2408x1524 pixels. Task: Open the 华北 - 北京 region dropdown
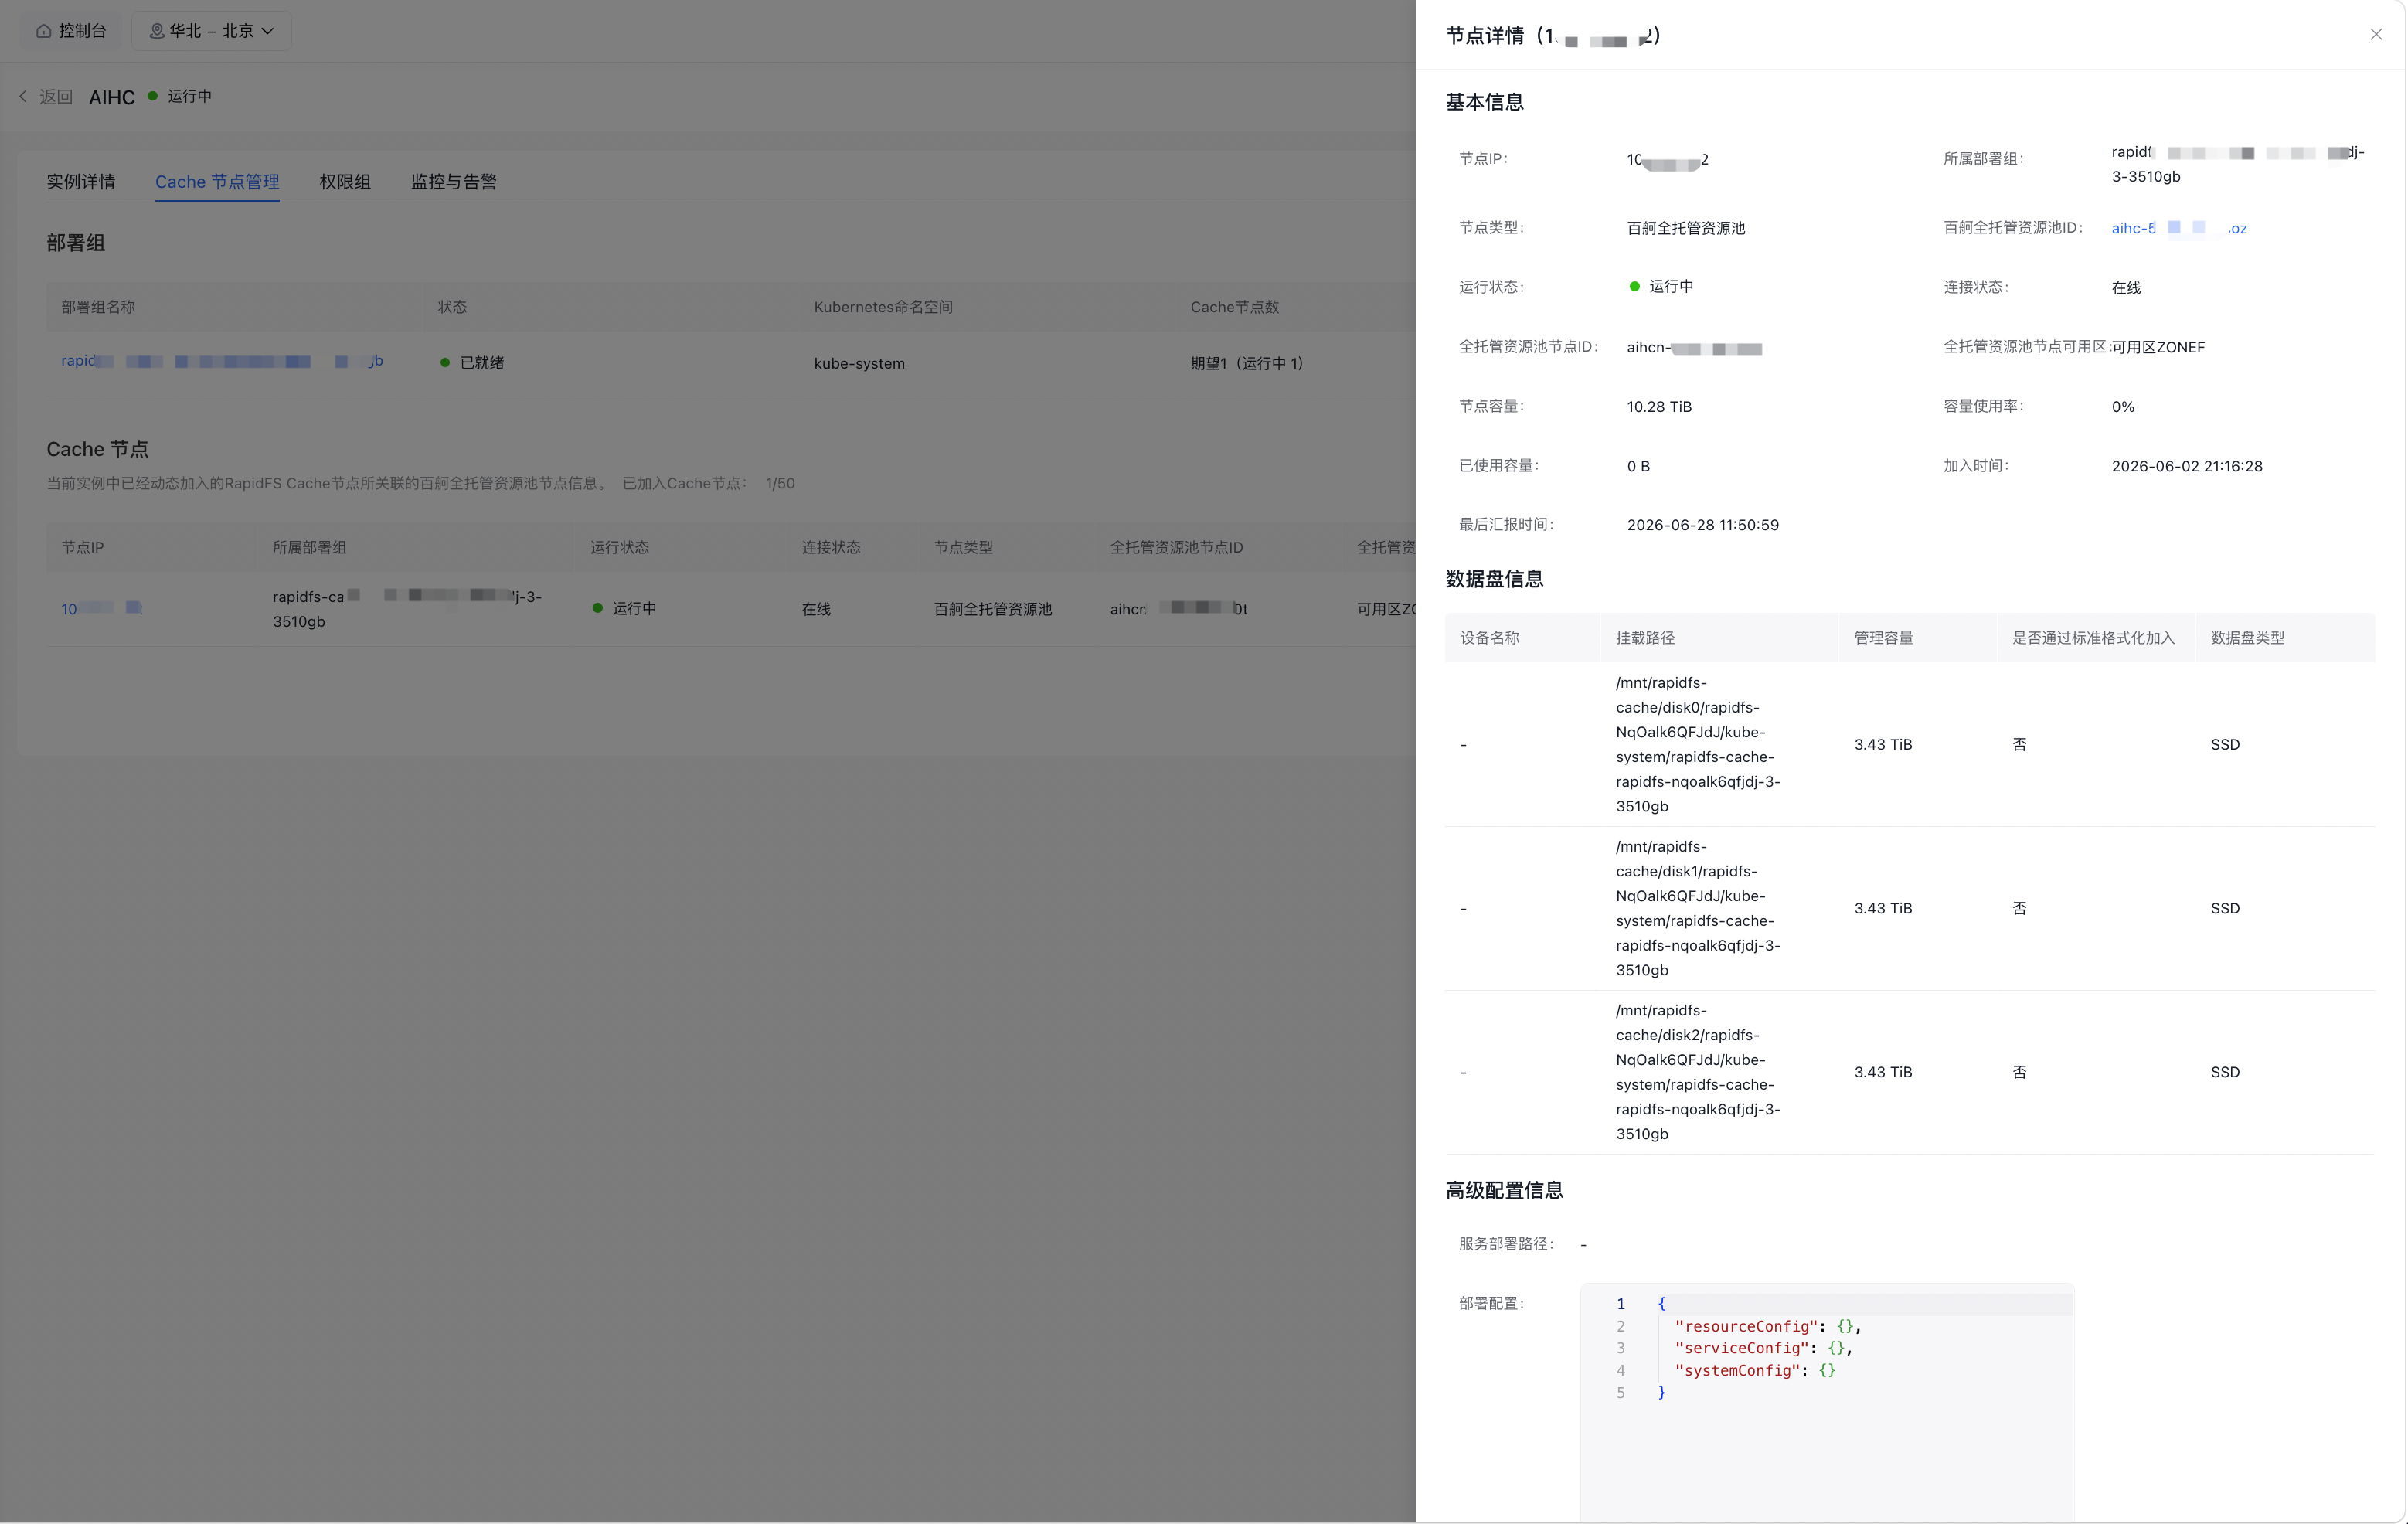pos(212,31)
